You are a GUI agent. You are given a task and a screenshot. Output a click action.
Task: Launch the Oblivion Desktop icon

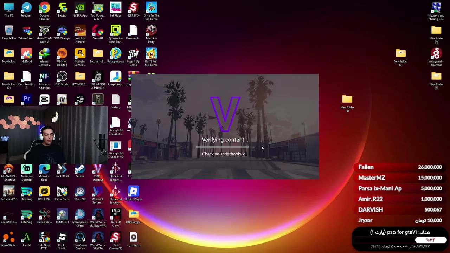point(62,57)
